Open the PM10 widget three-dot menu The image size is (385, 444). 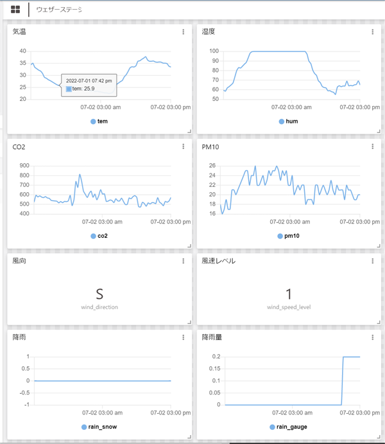pyautogui.click(x=373, y=147)
